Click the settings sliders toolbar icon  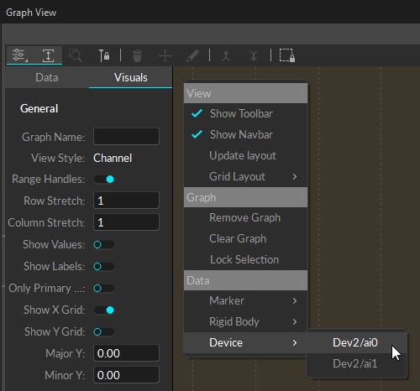tap(19, 55)
